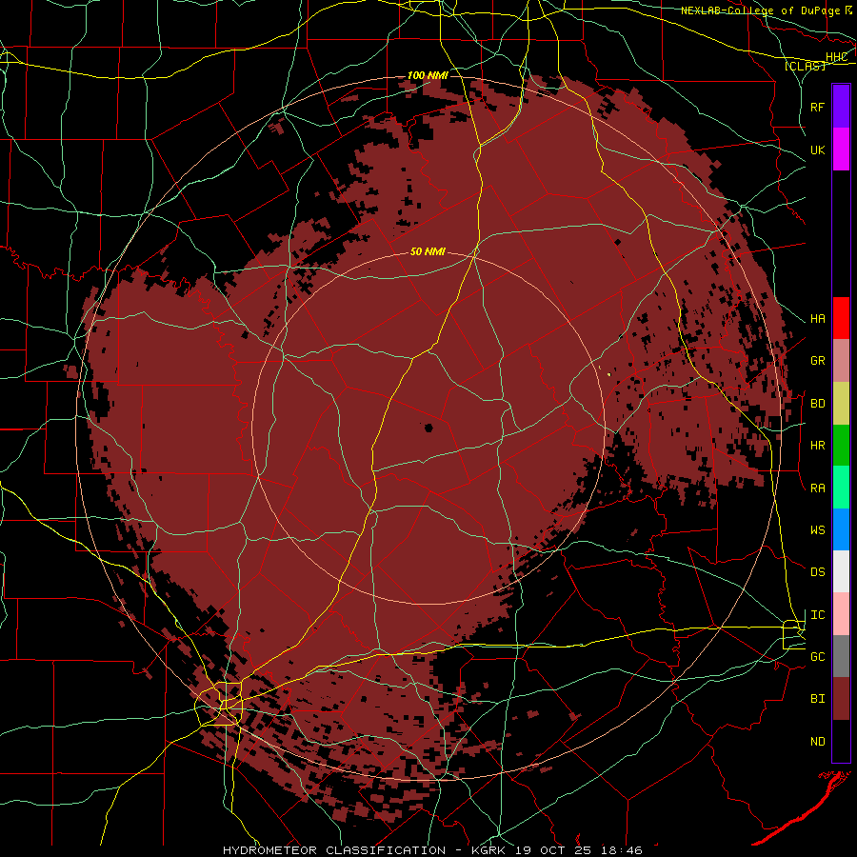Click the BI dark-red legend swatch
Screen dimensions: 857x857
pos(841,699)
